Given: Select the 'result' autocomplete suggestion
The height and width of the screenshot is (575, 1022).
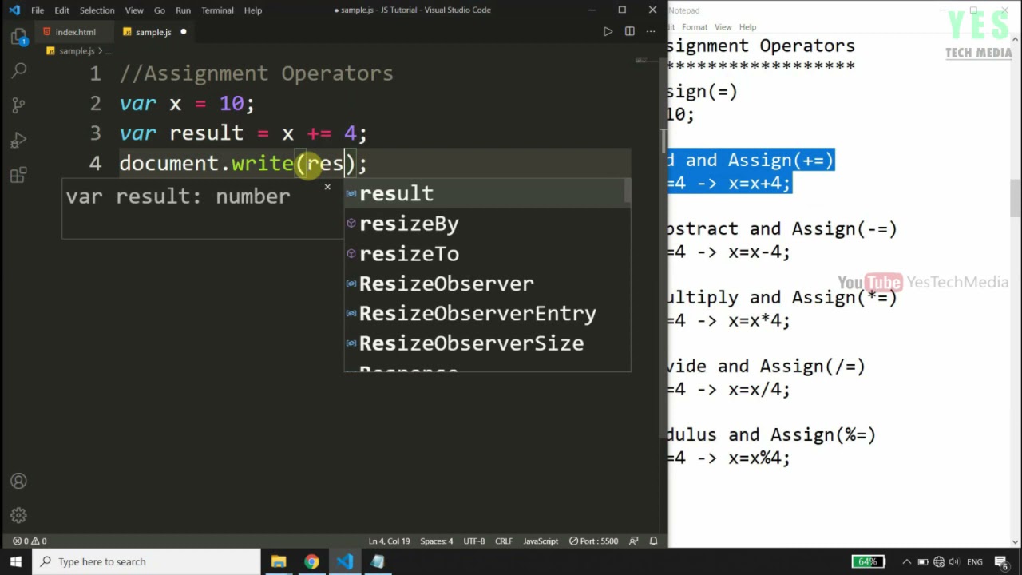Looking at the screenshot, I should coord(487,193).
